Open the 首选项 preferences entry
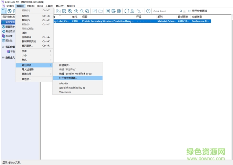 27,79
